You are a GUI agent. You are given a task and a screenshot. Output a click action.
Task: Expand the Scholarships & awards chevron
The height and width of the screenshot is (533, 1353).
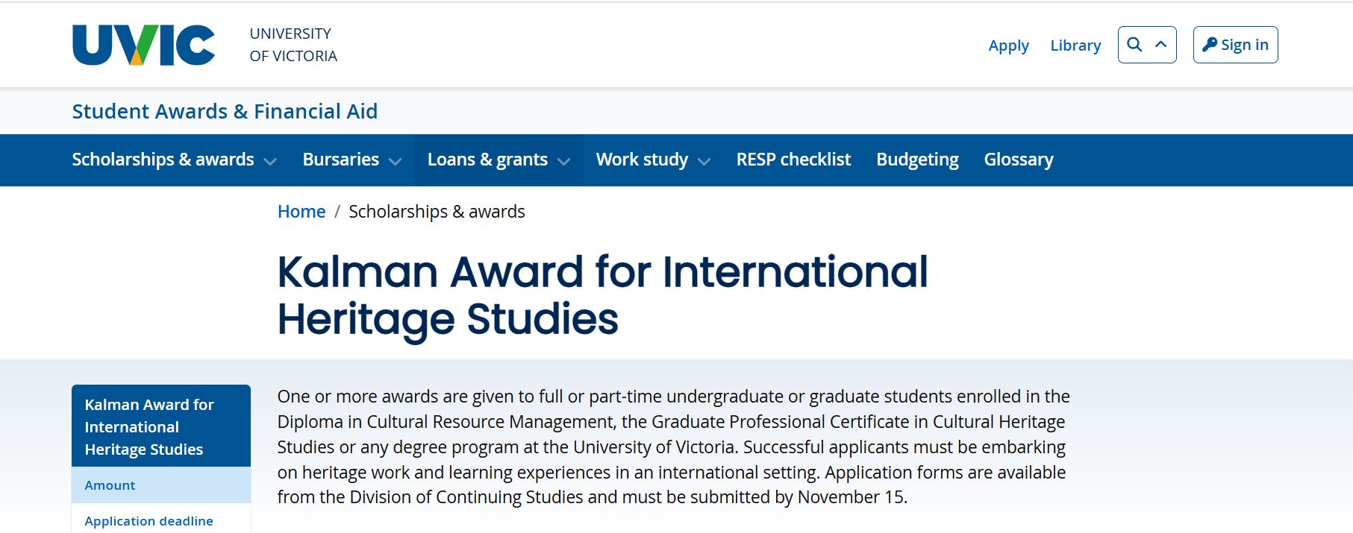270,161
